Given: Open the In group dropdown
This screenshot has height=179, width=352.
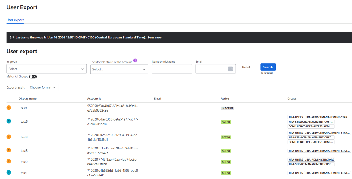Looking at the screenshot, I should click(x=46, y=69).
